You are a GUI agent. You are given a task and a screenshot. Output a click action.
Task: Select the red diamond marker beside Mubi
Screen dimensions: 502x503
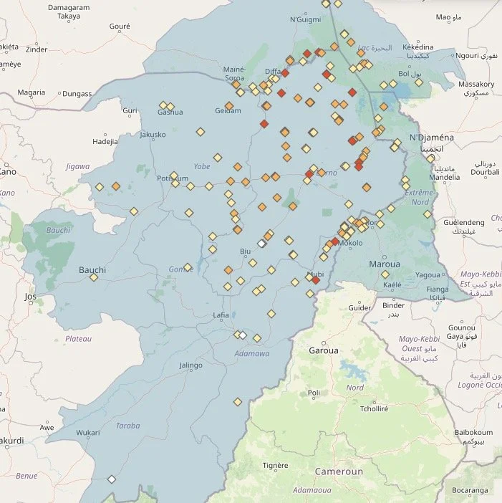pos(315,280)
